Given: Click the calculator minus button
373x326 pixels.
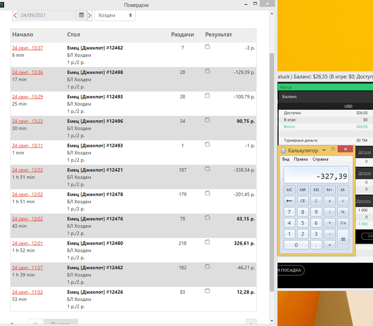Looking at the screenshot, I should pos(329,234).
